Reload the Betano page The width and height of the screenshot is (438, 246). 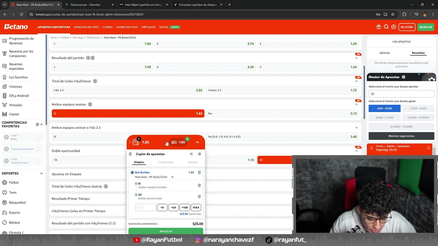21,14
